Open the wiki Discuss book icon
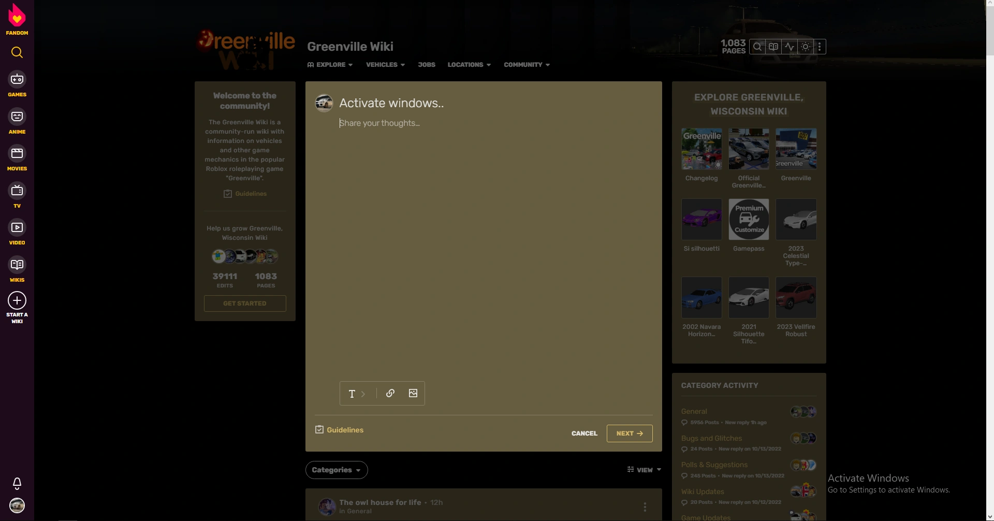 [773, 47]
